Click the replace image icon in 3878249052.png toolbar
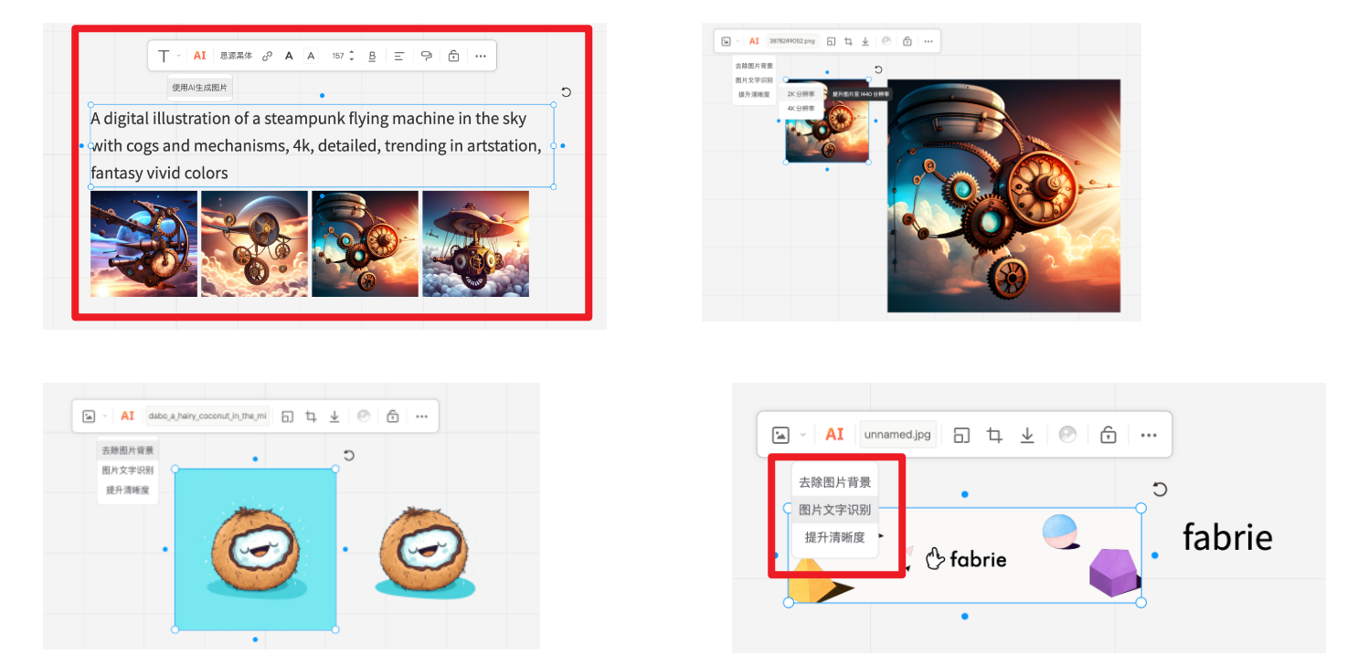 [831, 41]
